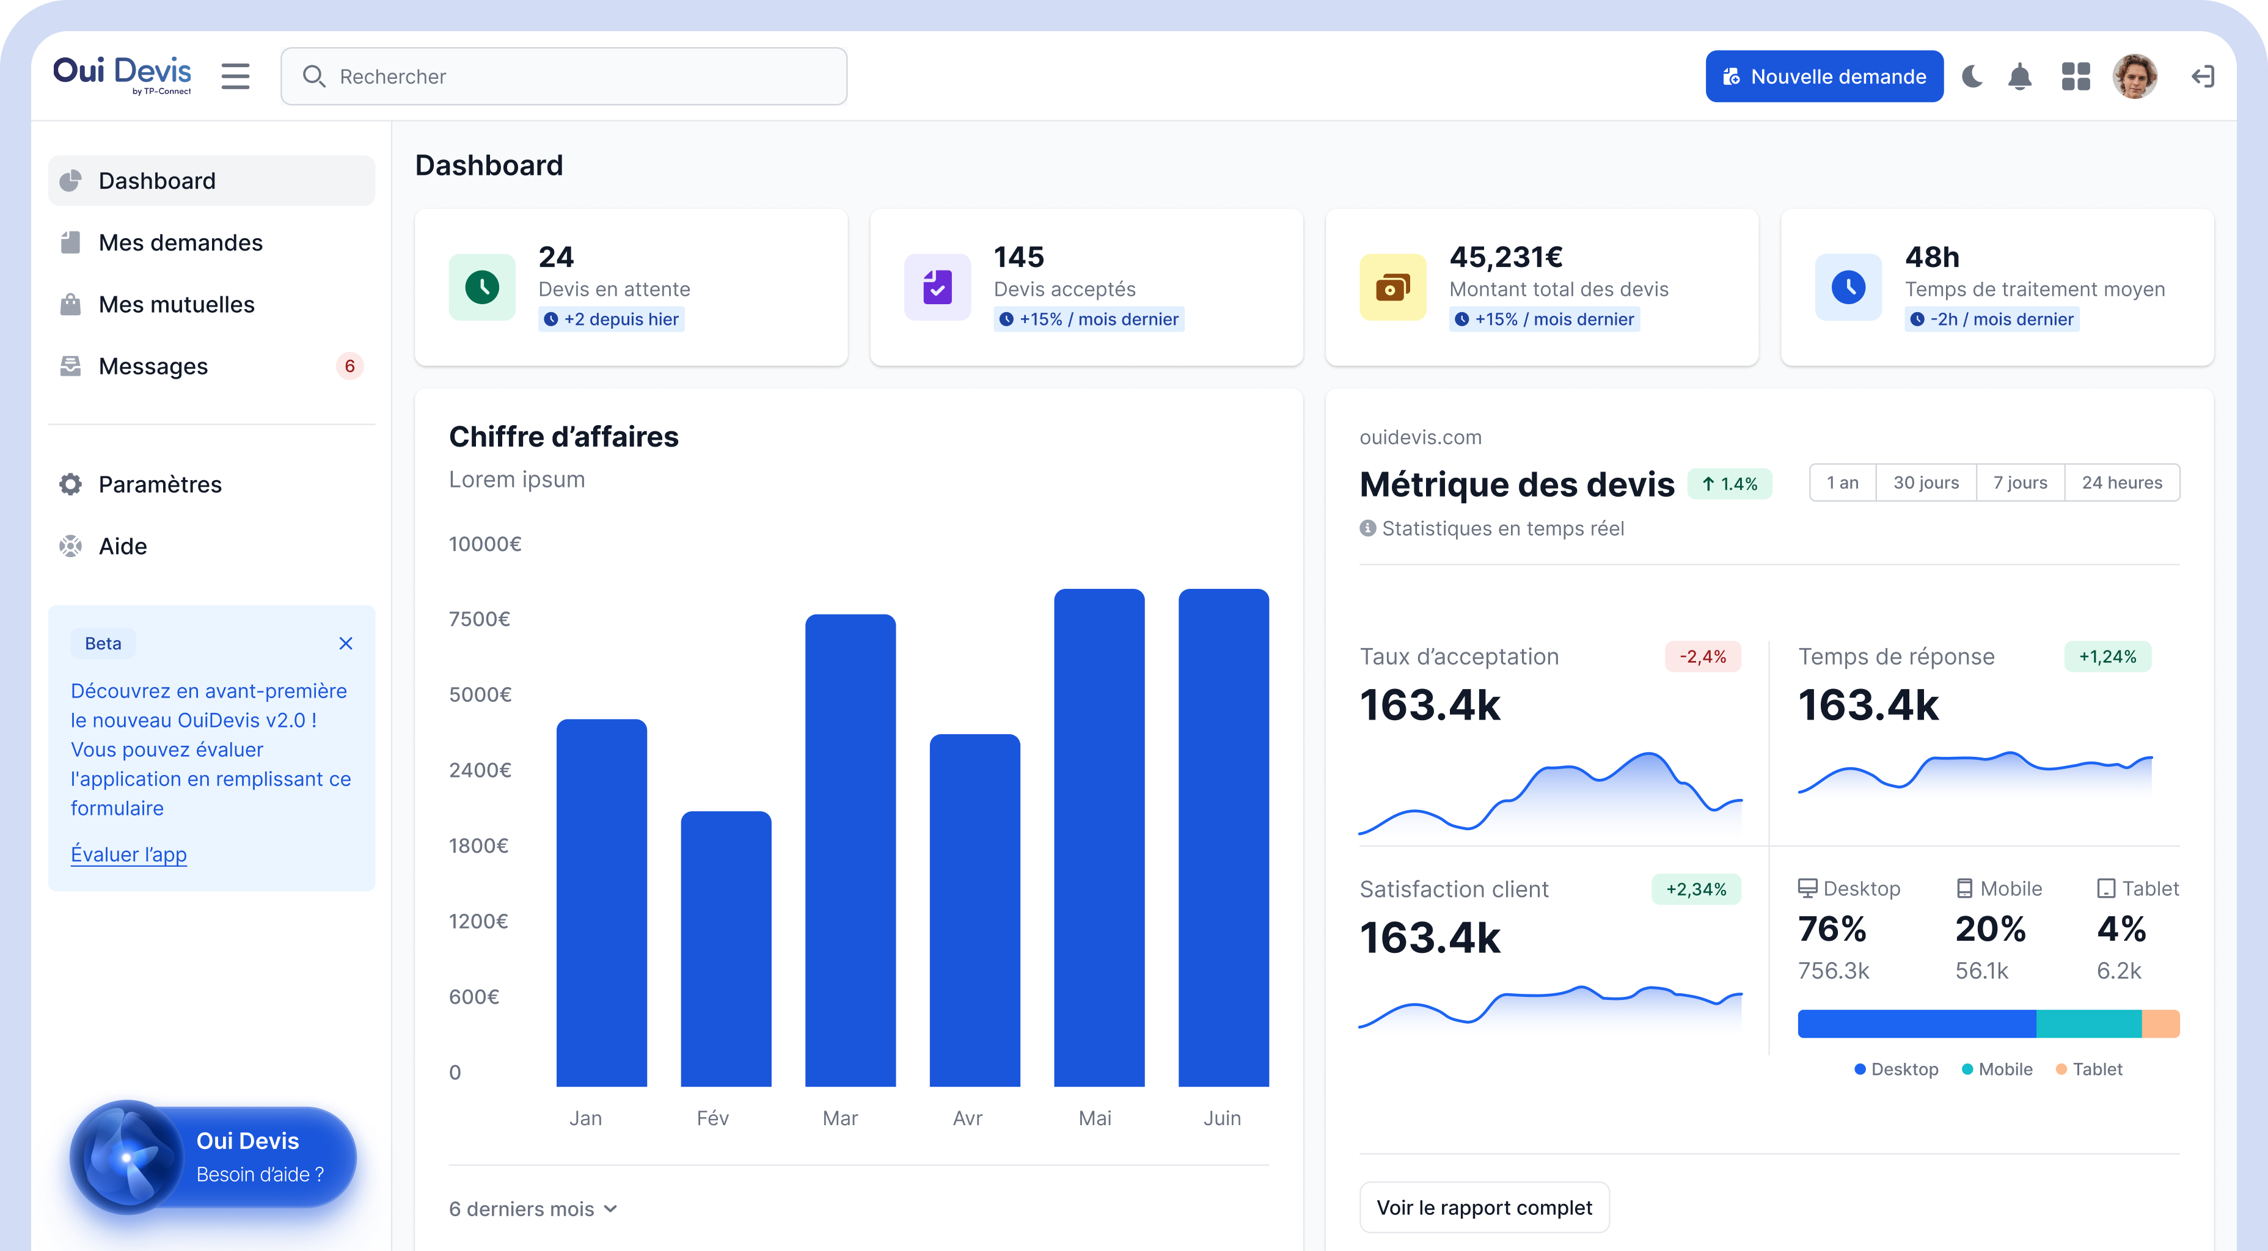The image size is (2268, 1251).
Task: Open Messages in the sidebar
Action: tap(153, 367)
